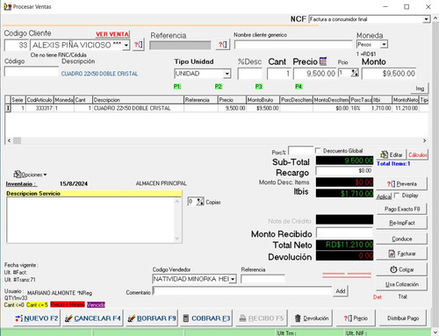Click the Referencia field near Codigo Vendedor
Screen dimensions: 439x336
pos(263,279)
